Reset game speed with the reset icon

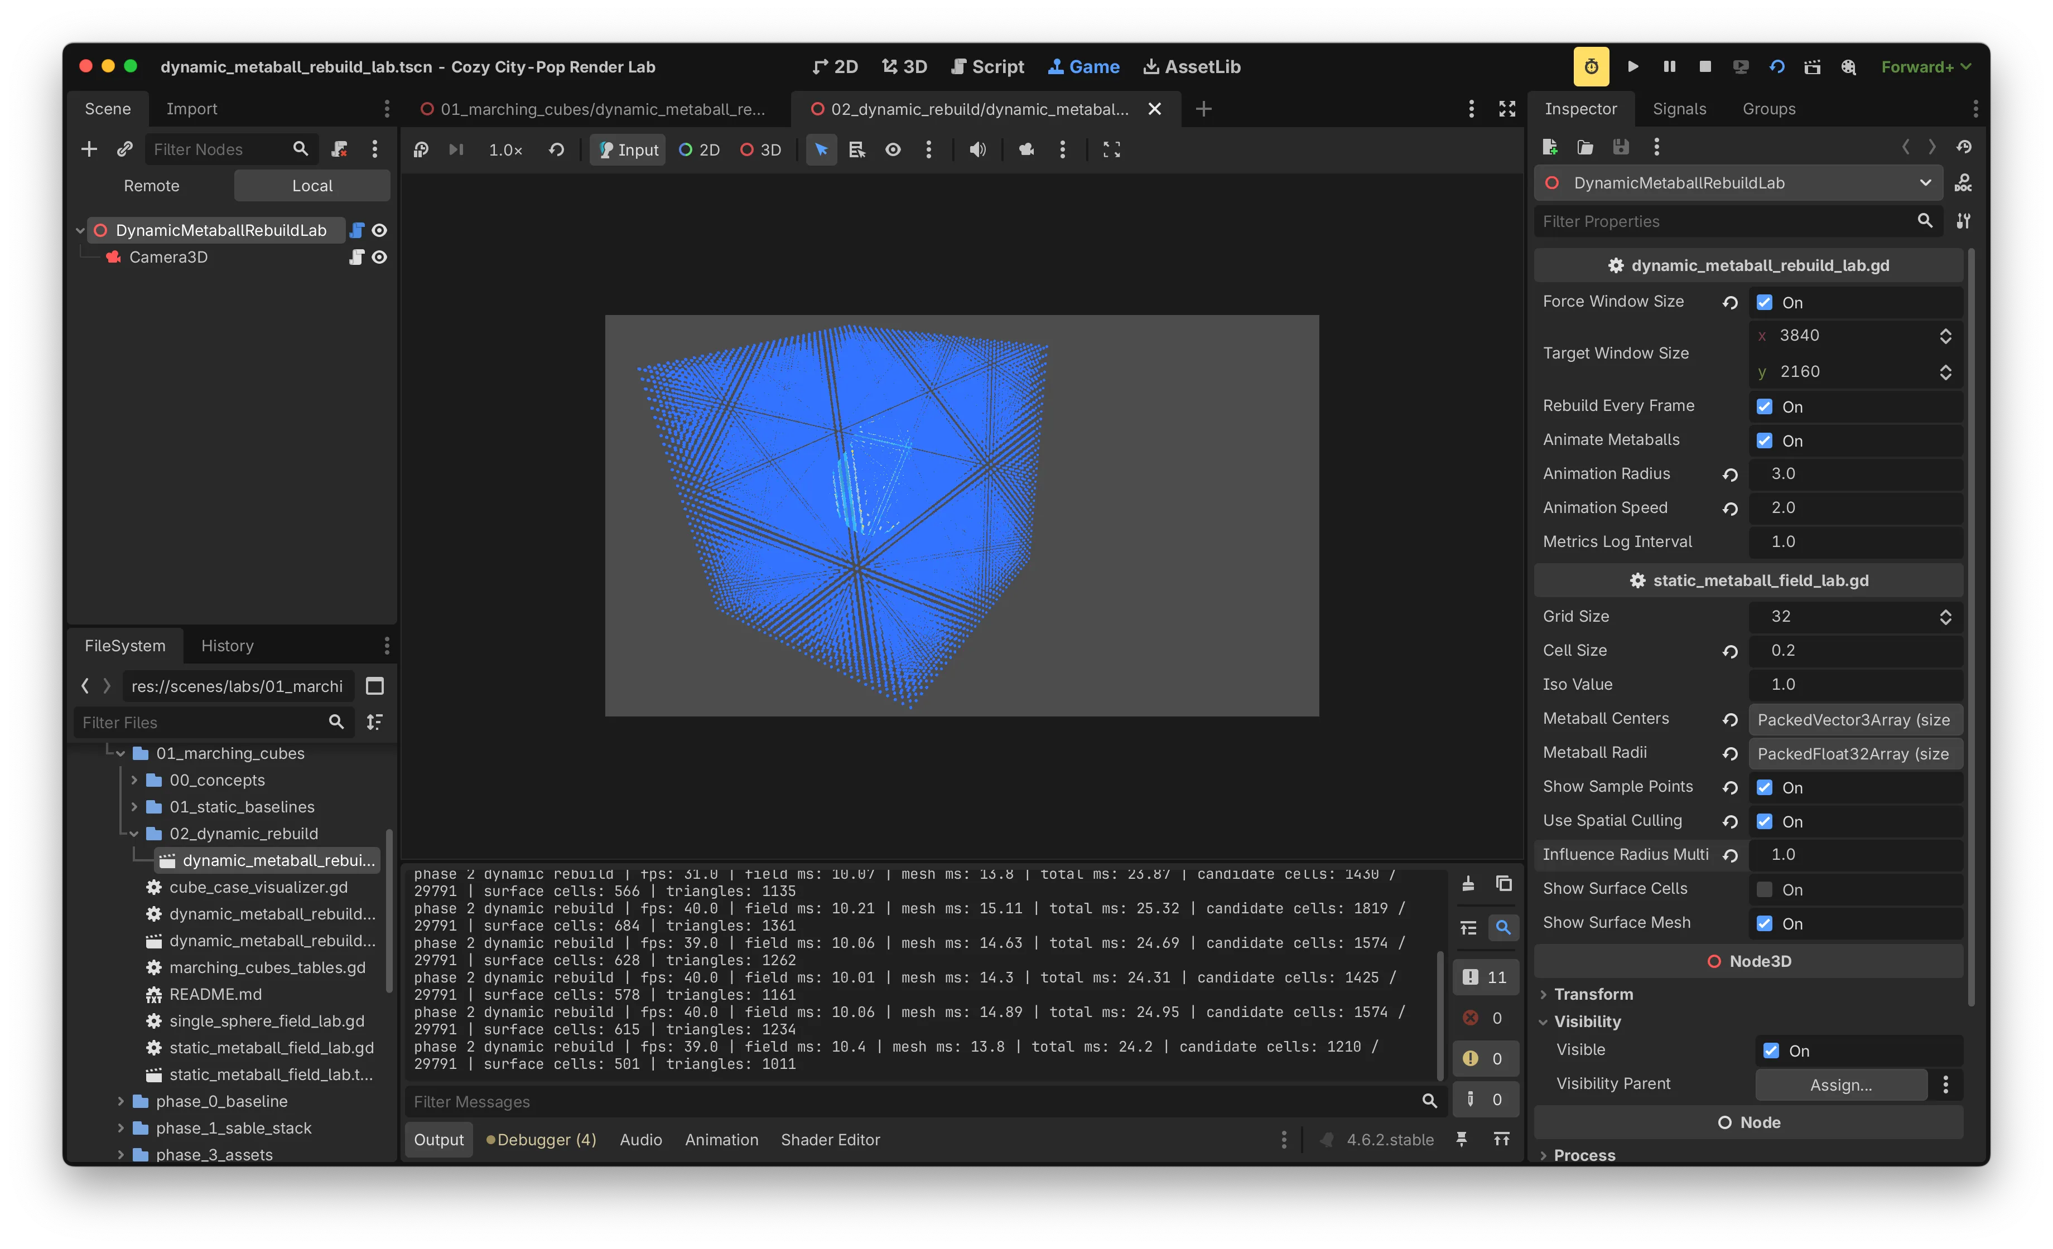click(x=556, y=150)
